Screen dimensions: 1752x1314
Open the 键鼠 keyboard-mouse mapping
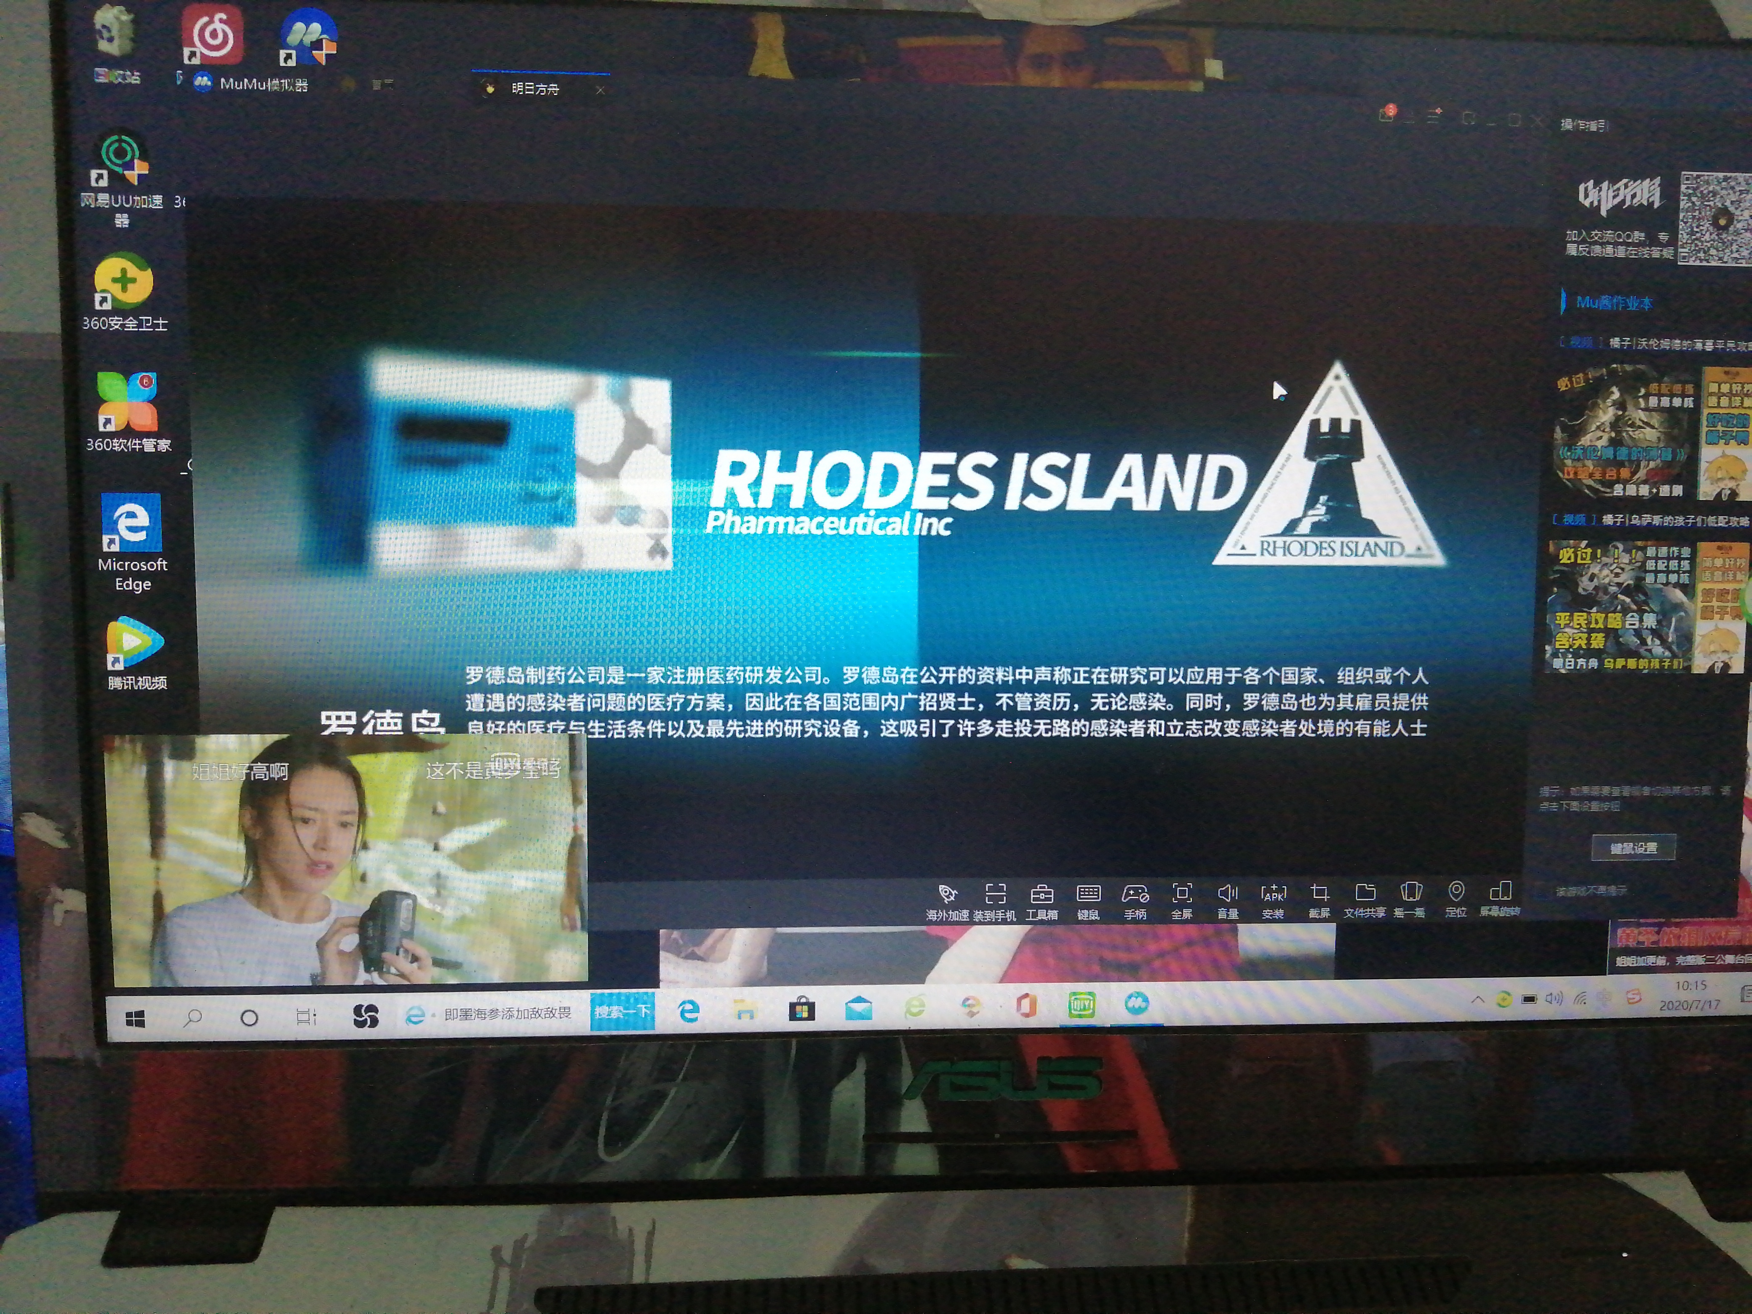pyautogui.click(x=1088, y=901)
